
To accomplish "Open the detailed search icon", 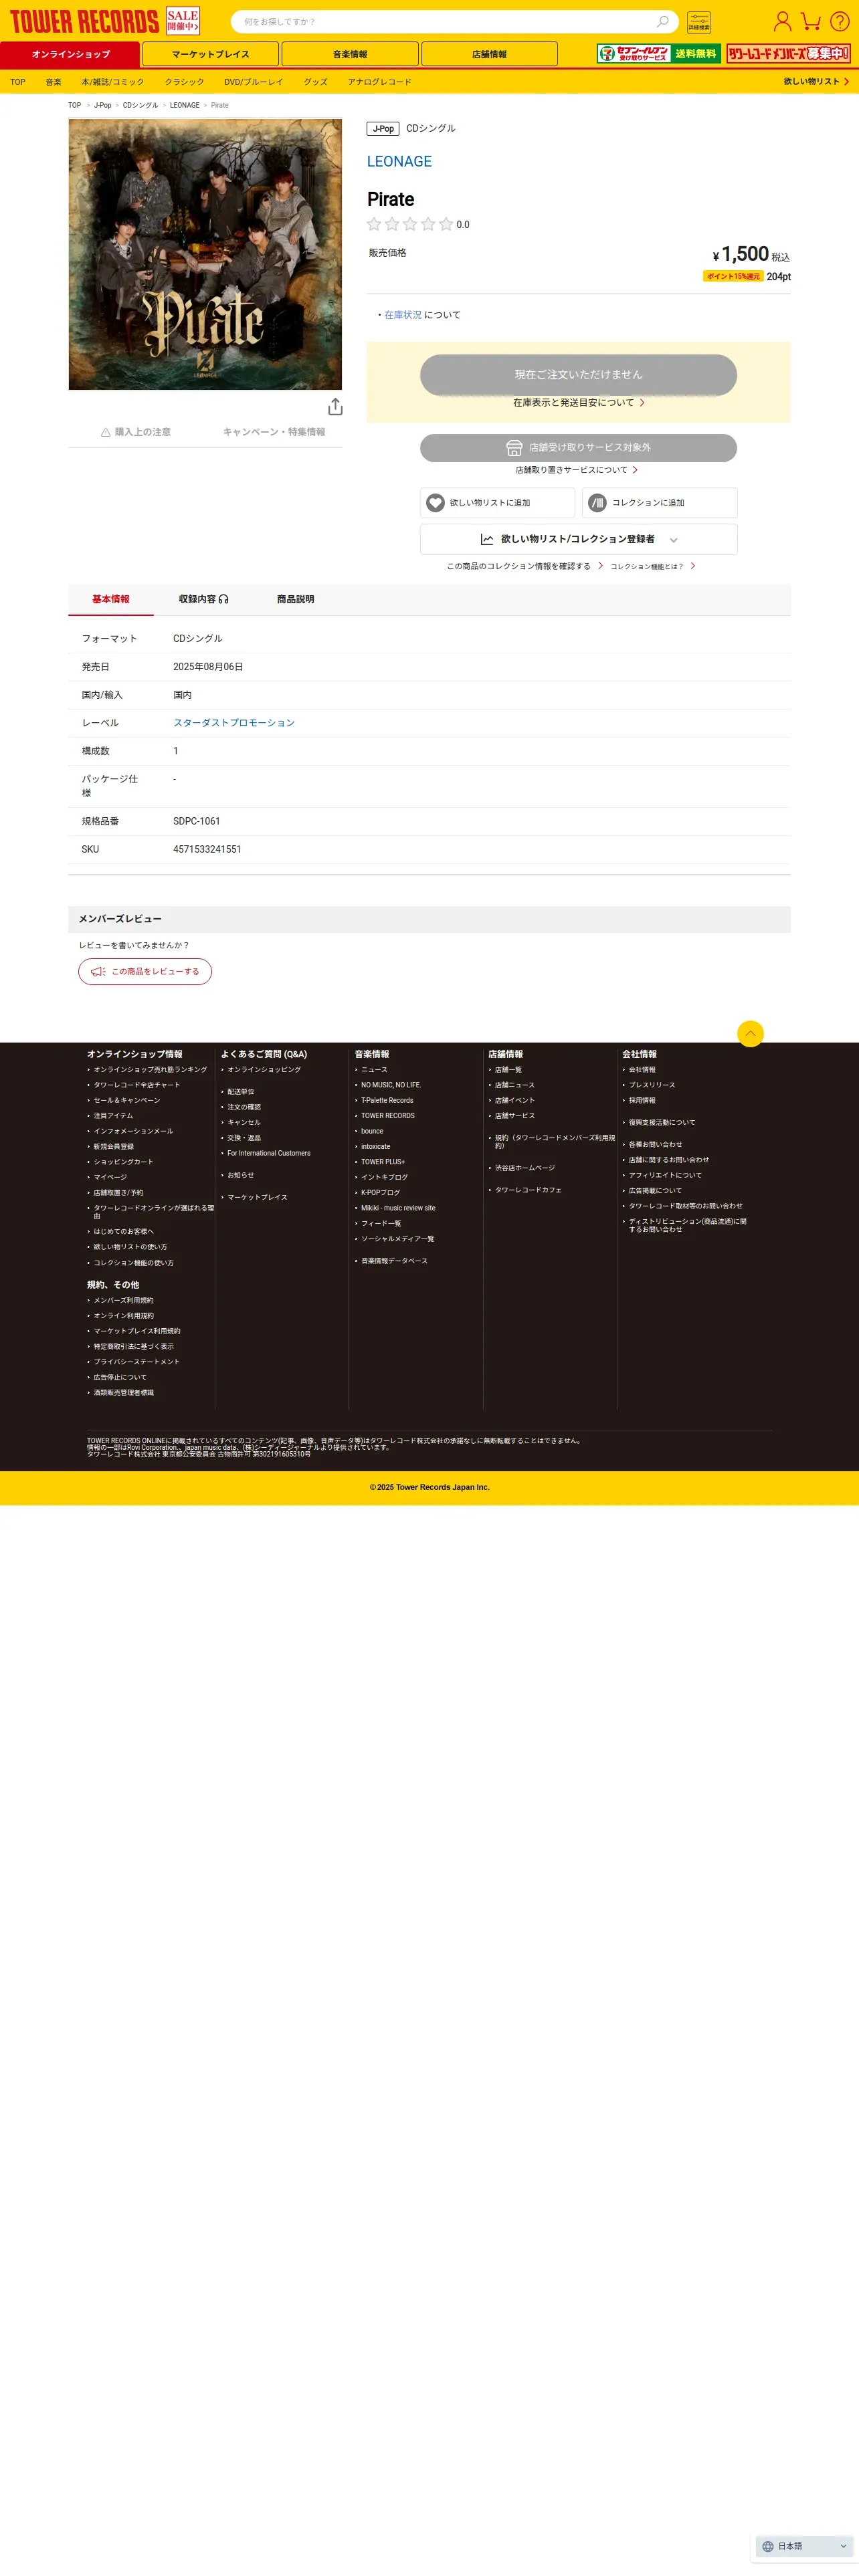I will coord(699,21).
